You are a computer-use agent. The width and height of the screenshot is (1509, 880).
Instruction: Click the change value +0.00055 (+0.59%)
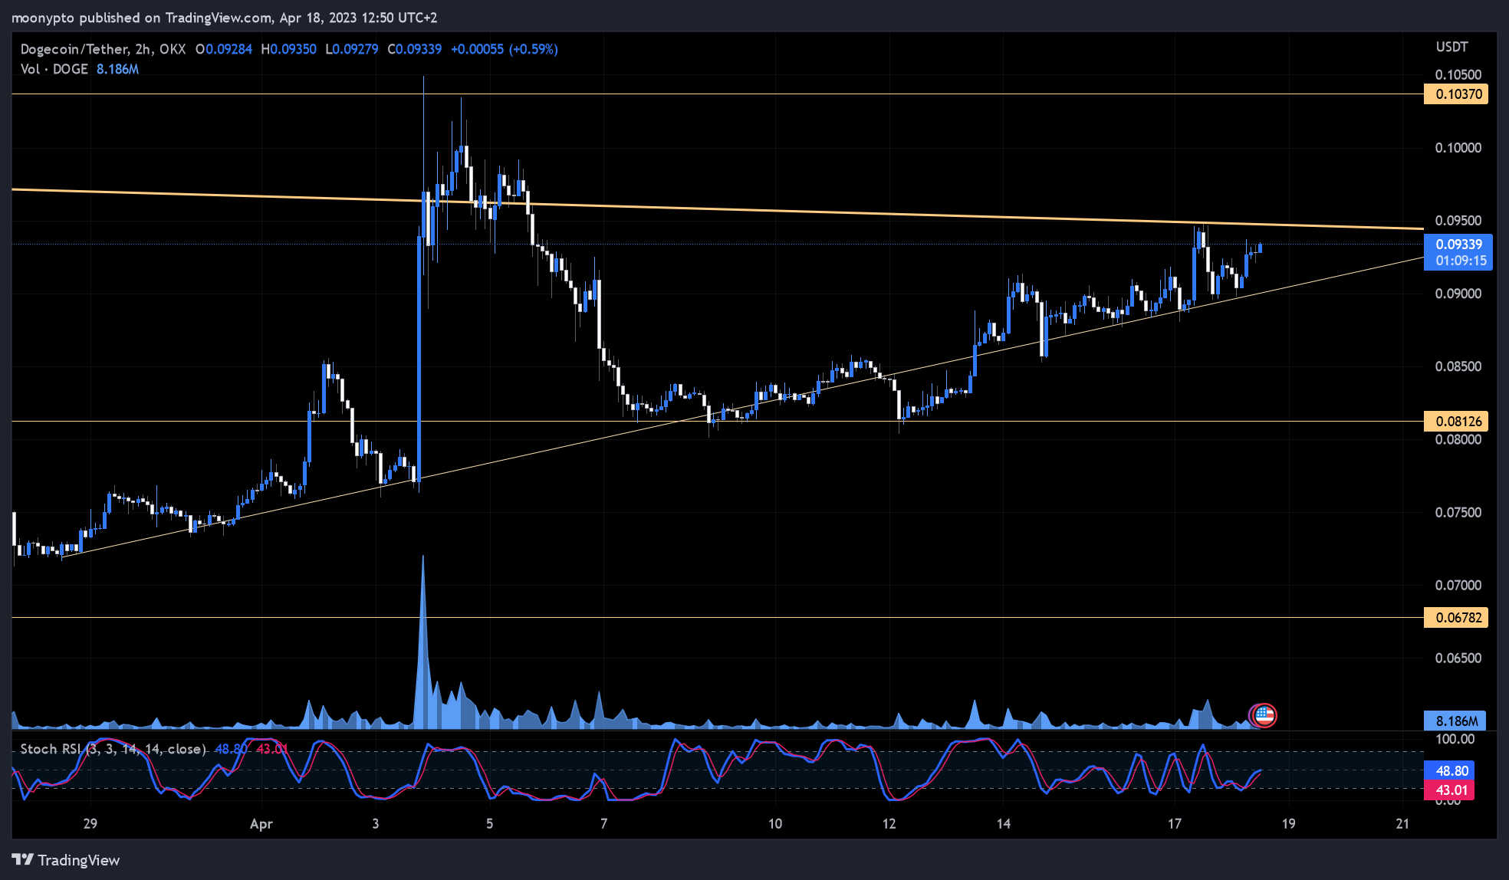(x=505, y=49)
